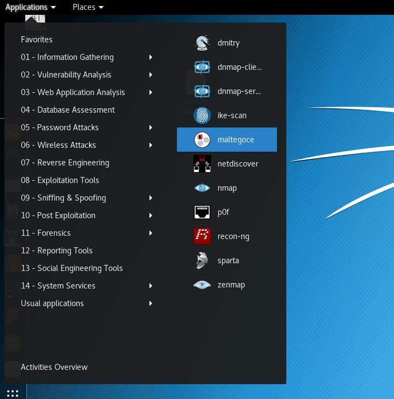The image size is (394, 399).
Task: Select the dnmap-server menu entry
Action: click(x=239, y=91)
